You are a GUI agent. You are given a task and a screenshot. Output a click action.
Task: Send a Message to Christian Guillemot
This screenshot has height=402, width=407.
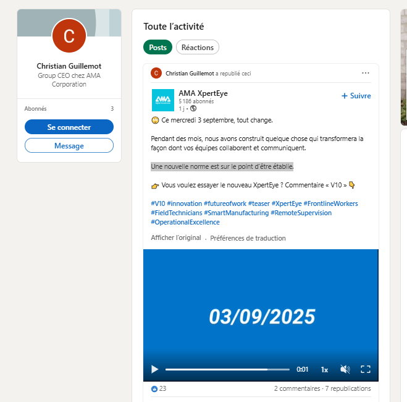coord(69,145)
